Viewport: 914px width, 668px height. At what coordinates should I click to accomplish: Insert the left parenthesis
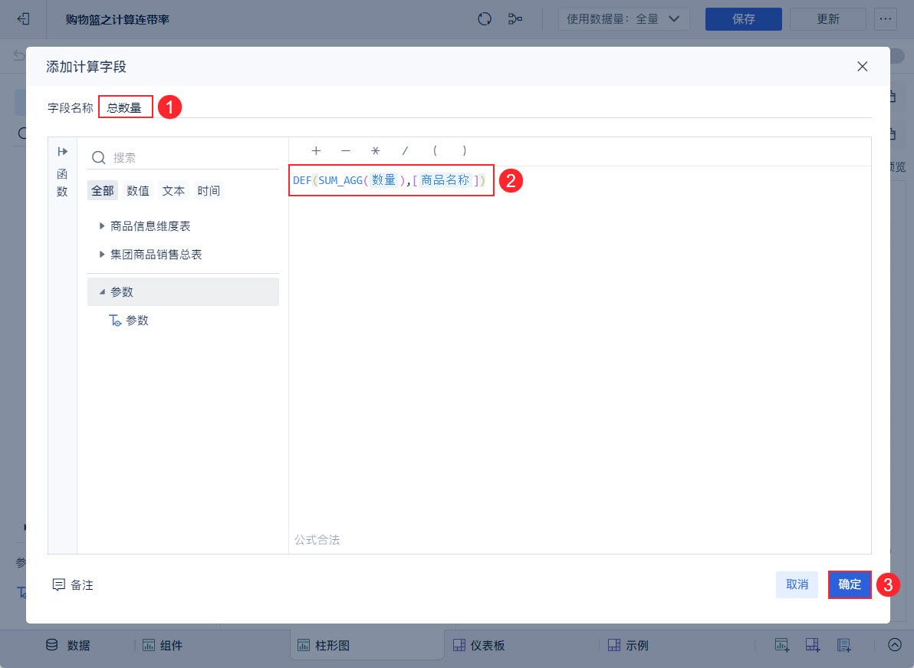[x=435, y=151]
